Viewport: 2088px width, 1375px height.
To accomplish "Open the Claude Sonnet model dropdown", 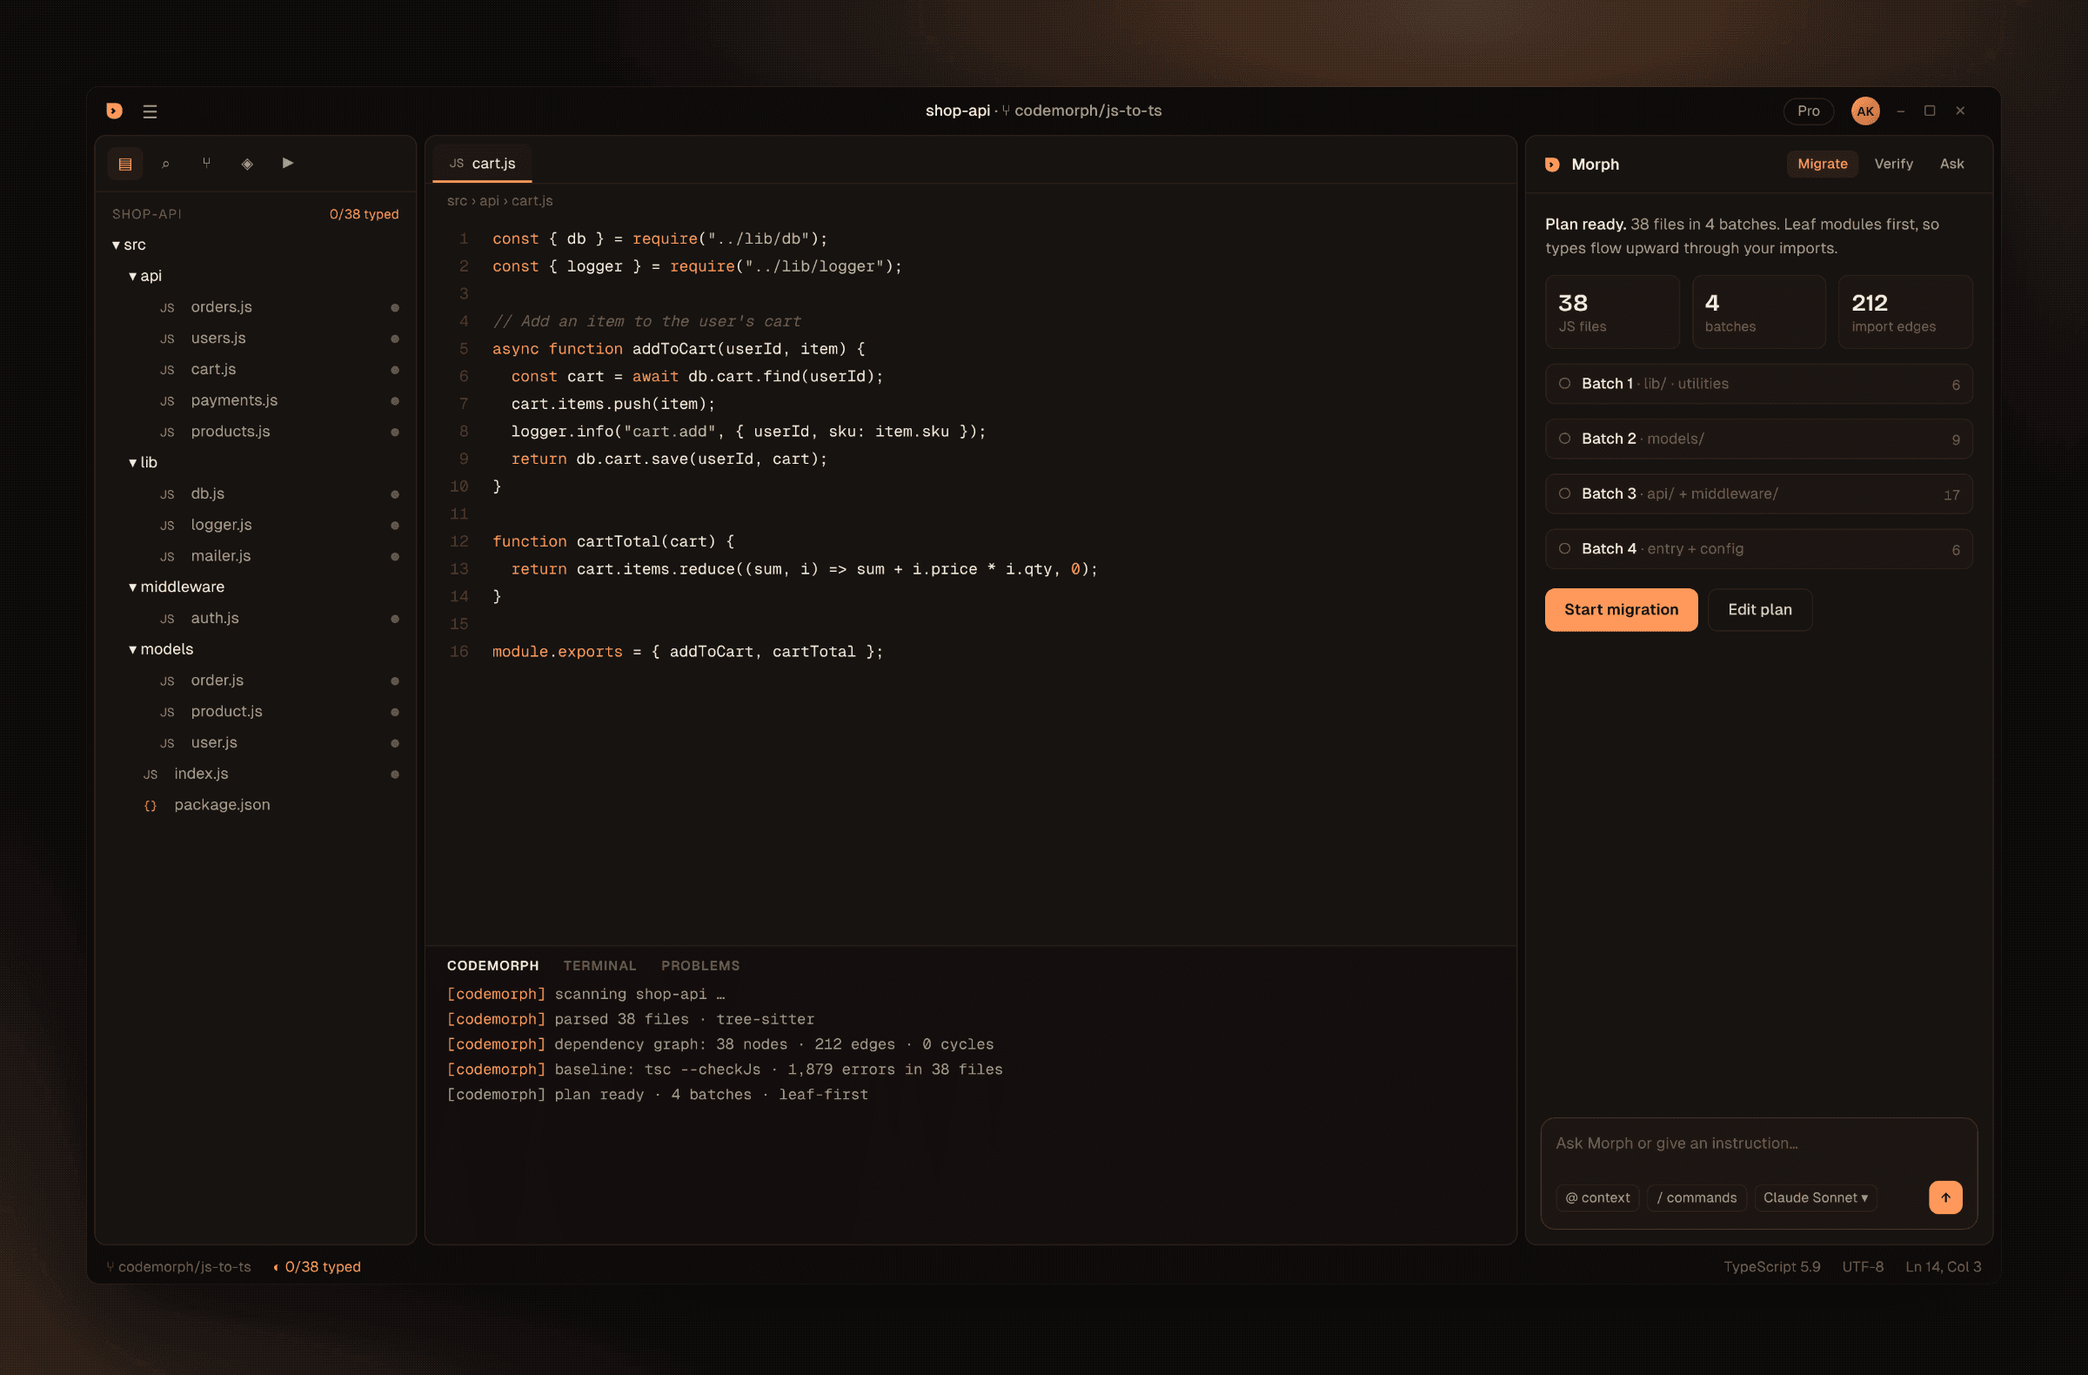I will (x=1815, y=1197).
